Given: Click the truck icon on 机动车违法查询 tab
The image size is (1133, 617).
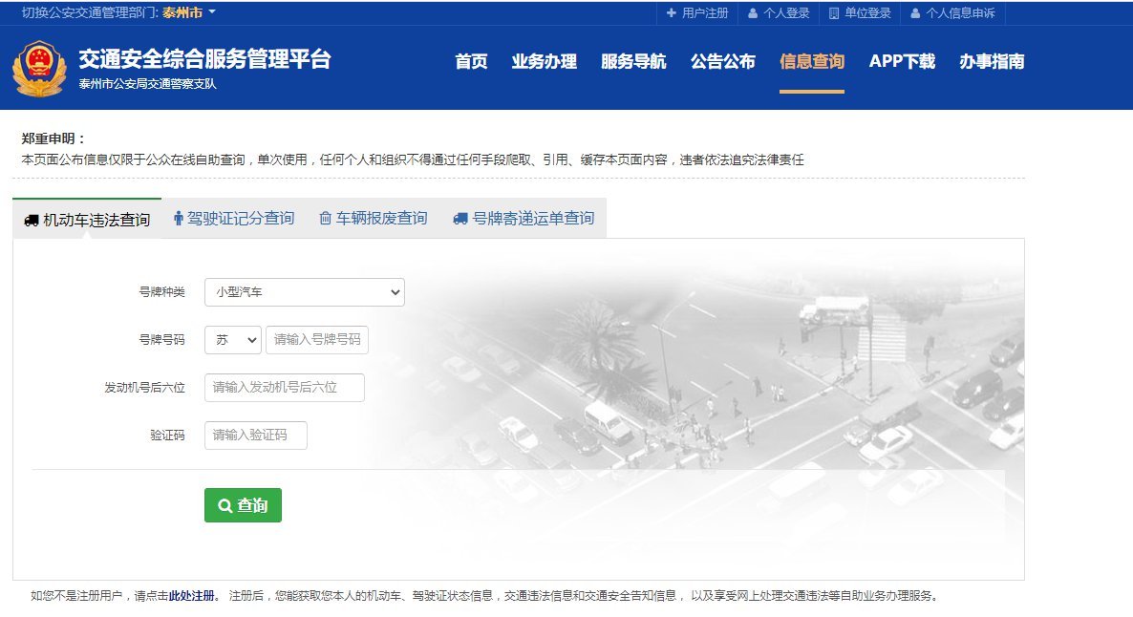Looking at the screenshot, I should [32, 221].
